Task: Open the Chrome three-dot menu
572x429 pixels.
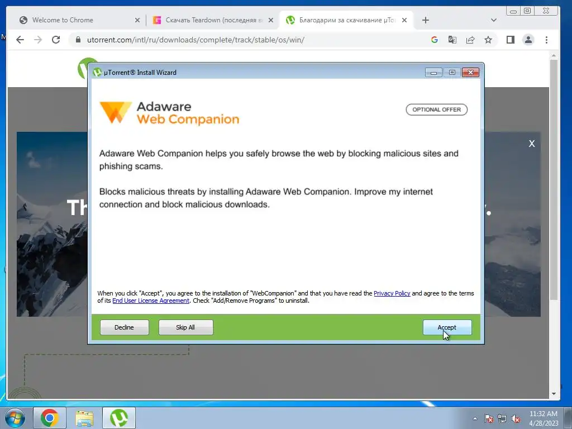Action: coord(546,40)
